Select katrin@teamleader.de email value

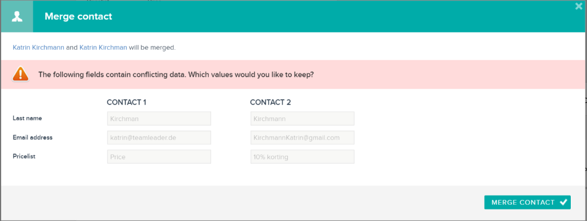click(x=159, y=138)
